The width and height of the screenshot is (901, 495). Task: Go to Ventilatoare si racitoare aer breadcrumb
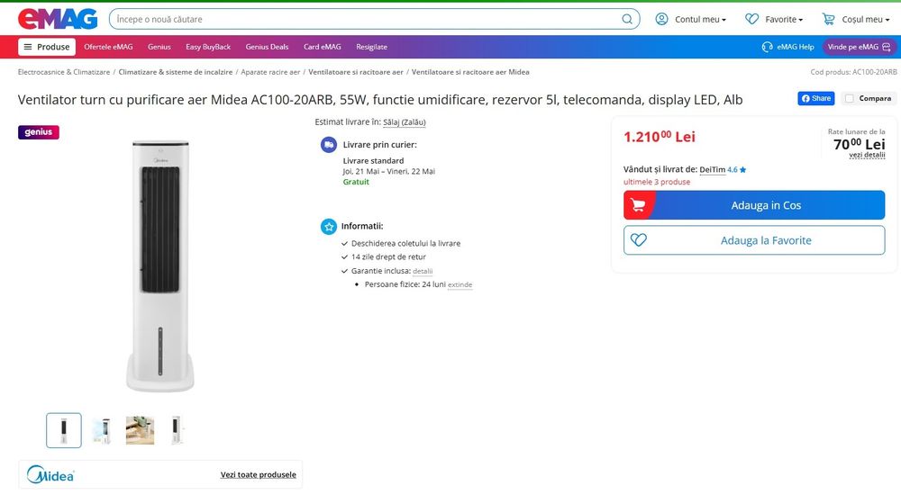point(356,72)
